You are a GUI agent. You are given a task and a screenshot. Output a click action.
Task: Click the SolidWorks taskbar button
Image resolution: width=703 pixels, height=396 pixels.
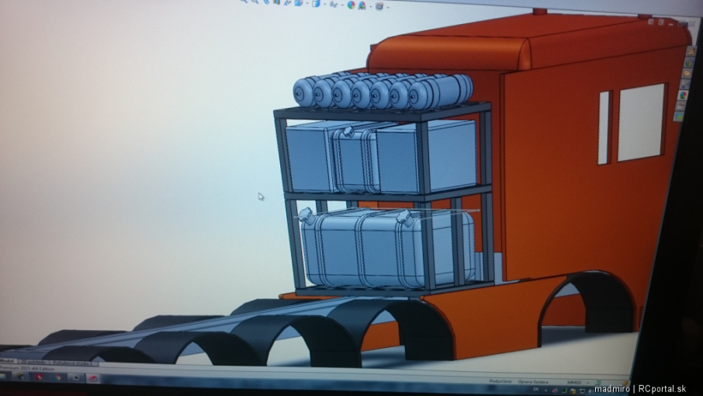[93, 378]
